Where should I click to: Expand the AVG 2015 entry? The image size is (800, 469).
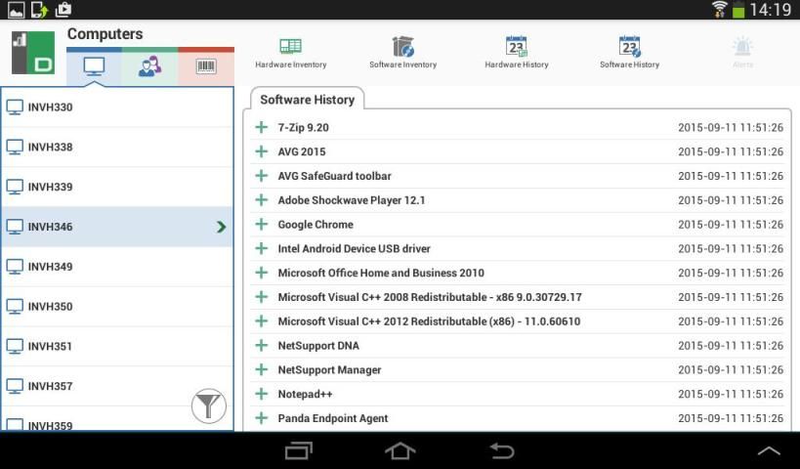pos(261,151)
